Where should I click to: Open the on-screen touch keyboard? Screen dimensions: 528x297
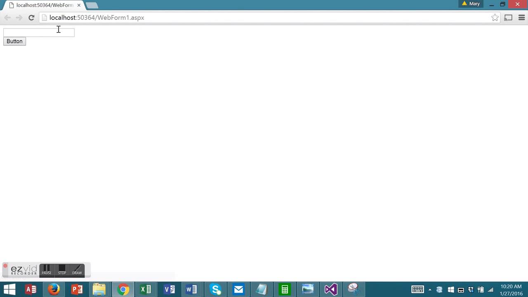point(417,290)
